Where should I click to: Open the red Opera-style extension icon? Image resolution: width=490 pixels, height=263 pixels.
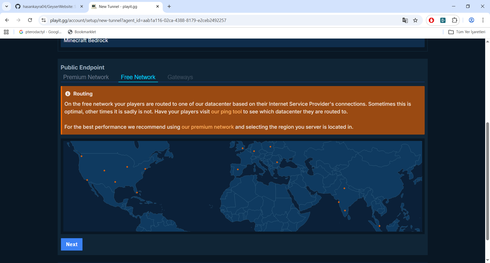click(x=432, y=20)
